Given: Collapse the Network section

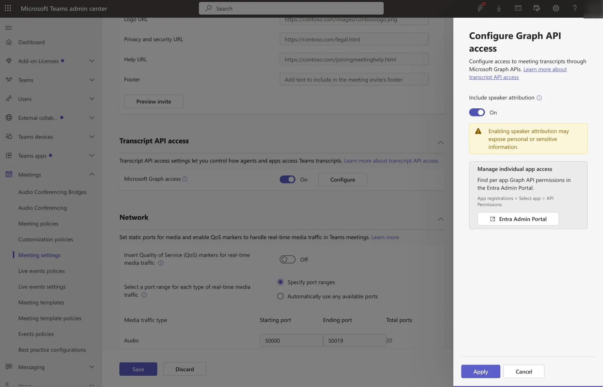Looking at the screenshot, I should pyautogui.click(x=441, y=219).
